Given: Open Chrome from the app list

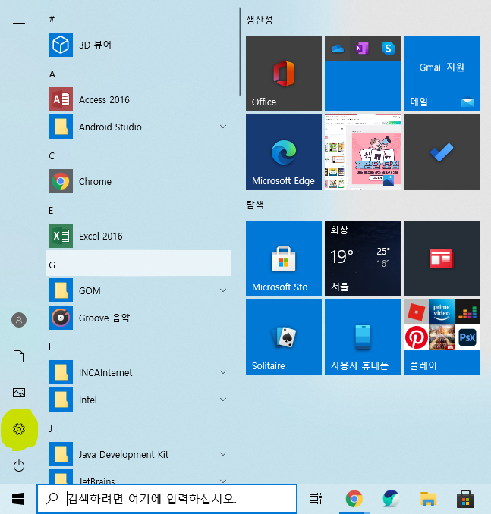Looking at the screenshot, I should tap(140, 181).
